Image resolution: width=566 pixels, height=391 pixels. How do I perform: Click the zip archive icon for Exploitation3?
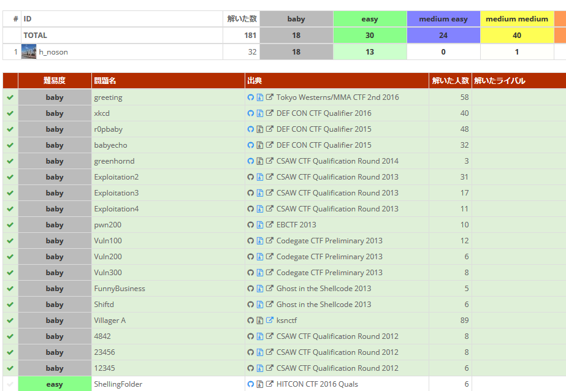tap(260, 193)
